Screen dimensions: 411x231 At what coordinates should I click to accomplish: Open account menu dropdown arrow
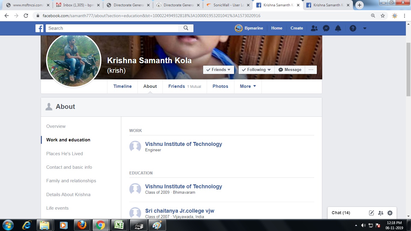tap(365, 28)
